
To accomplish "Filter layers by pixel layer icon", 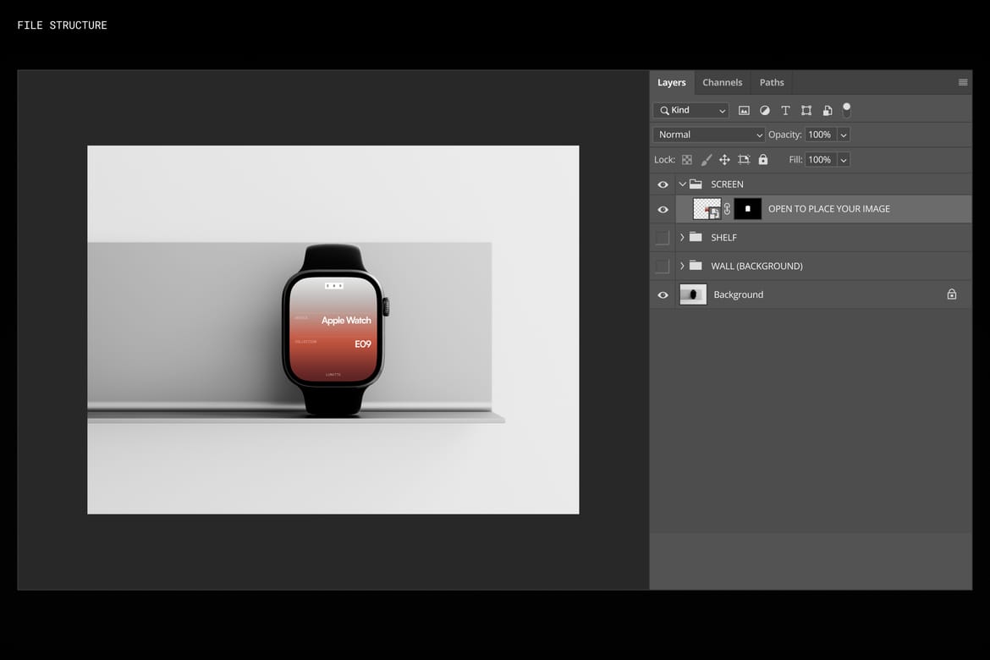I will pyautogui.click(x=744, y=111).
